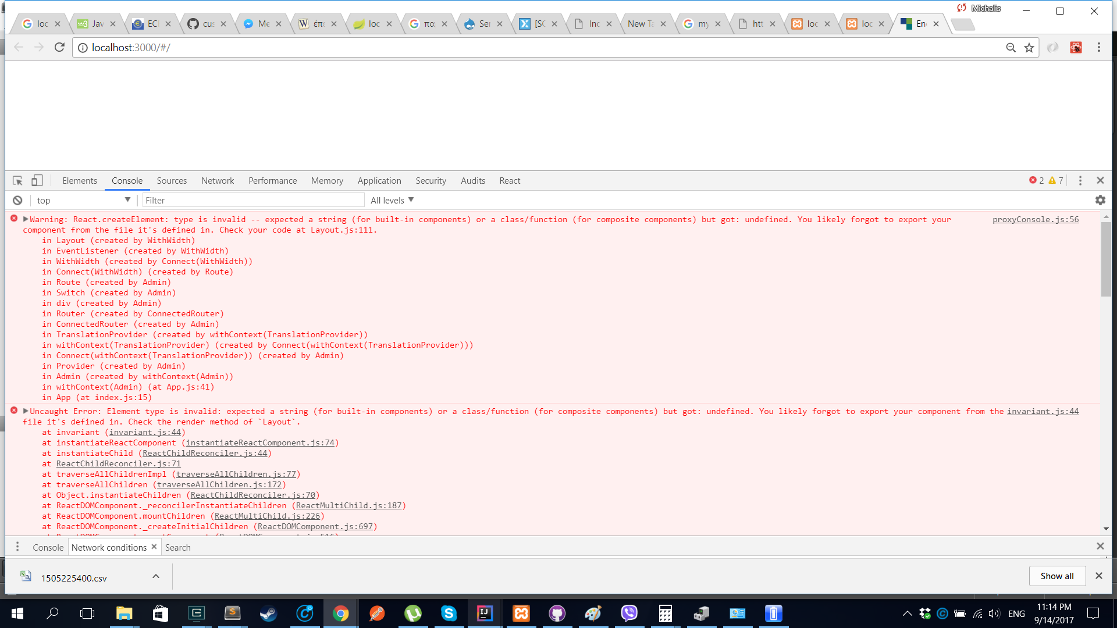Viewport: 1117px width, 628px height.
Task: Open the top execution context dropdown
Action: (83, 200)
